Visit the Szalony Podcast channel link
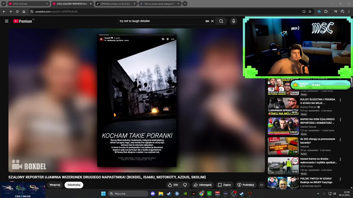This screenshot has width=353, height=198. tap(309, 107)
